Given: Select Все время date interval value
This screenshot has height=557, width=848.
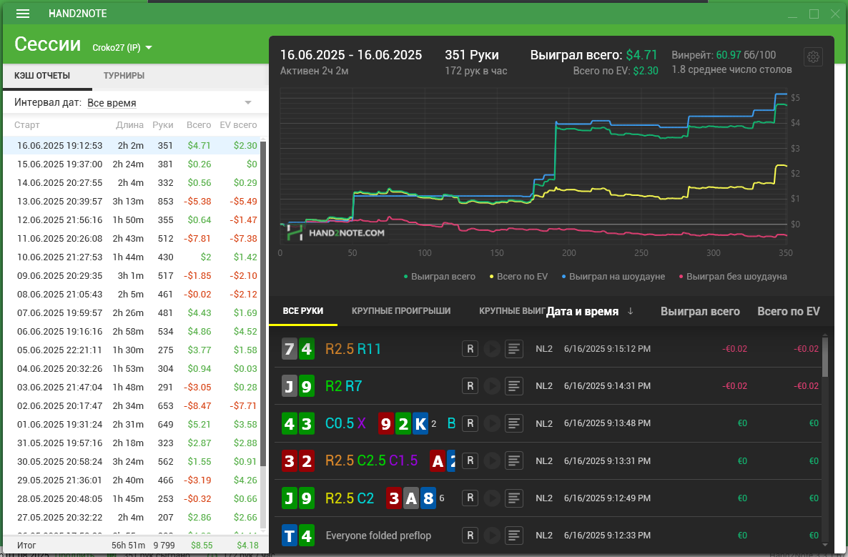Looking at the screenshot, I should pyautogui.click(x=112, y=103).
